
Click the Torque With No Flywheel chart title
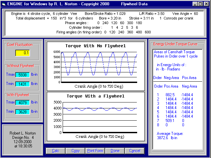pos(96,46)
